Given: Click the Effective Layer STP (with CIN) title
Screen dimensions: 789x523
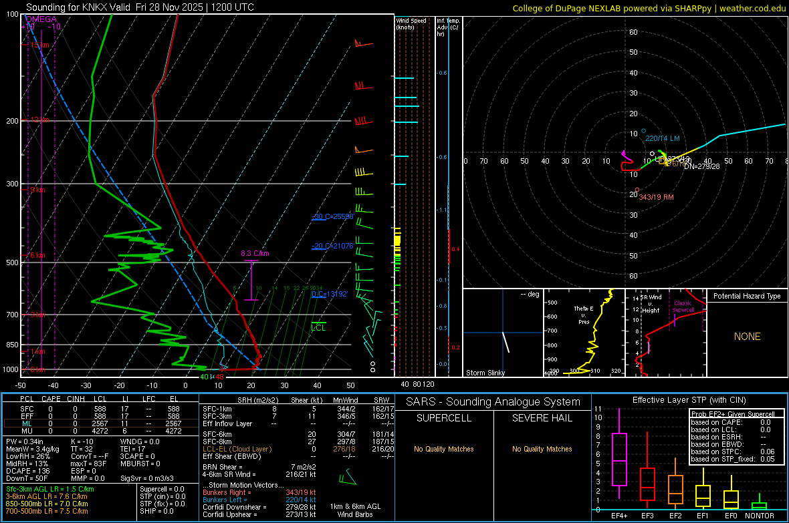Looking at the screenshot, I should (689, 400).
